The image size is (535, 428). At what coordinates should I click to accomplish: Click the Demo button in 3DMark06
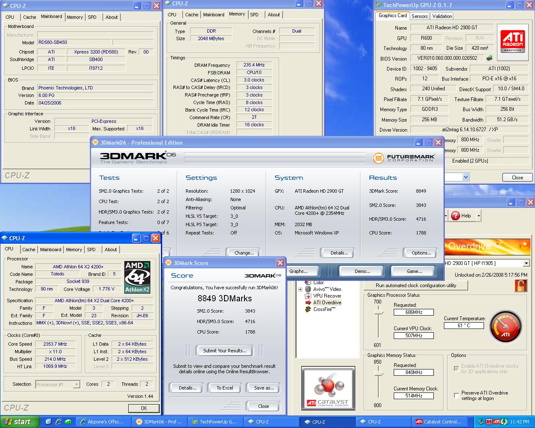(362, 271)
